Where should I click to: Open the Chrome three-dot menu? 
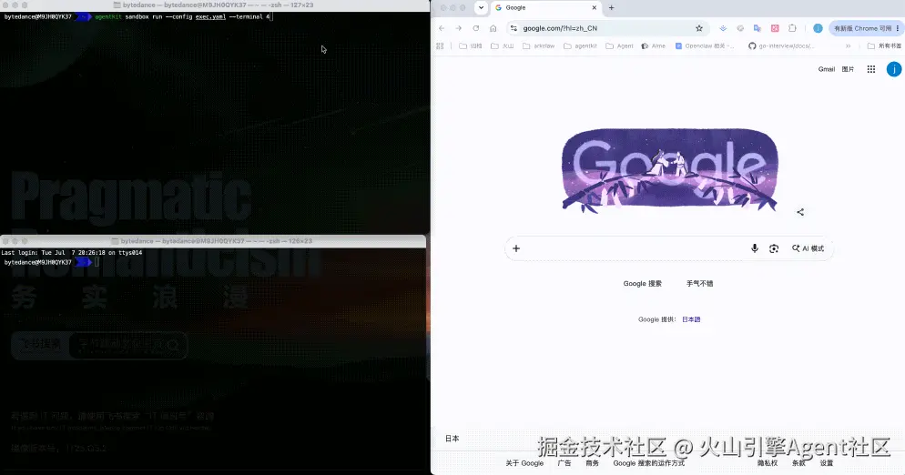[x=898, y=28]
